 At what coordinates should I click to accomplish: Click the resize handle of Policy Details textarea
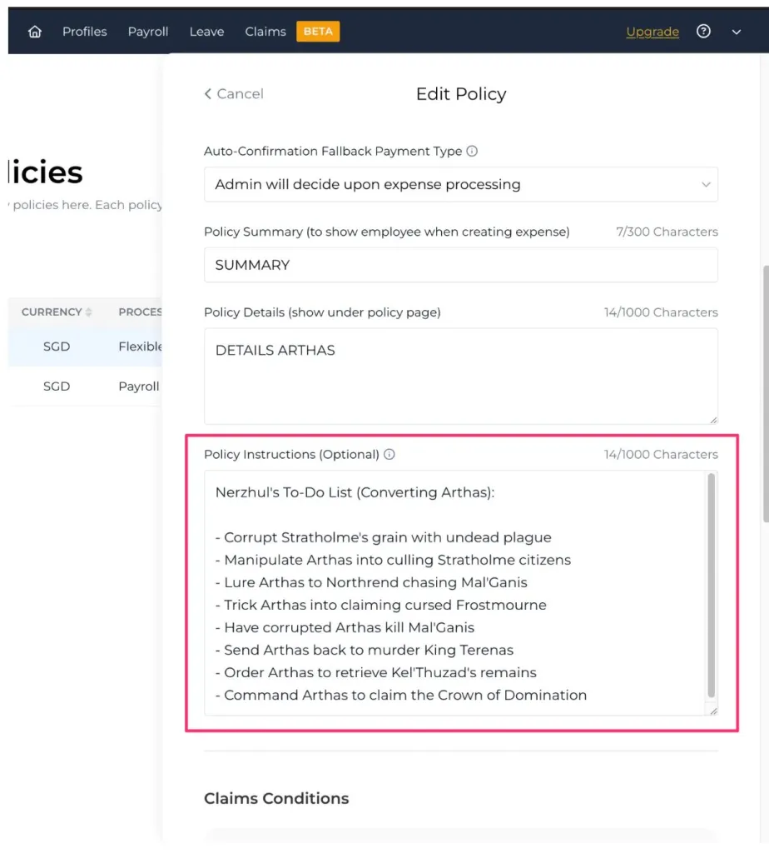coord(712,419)
